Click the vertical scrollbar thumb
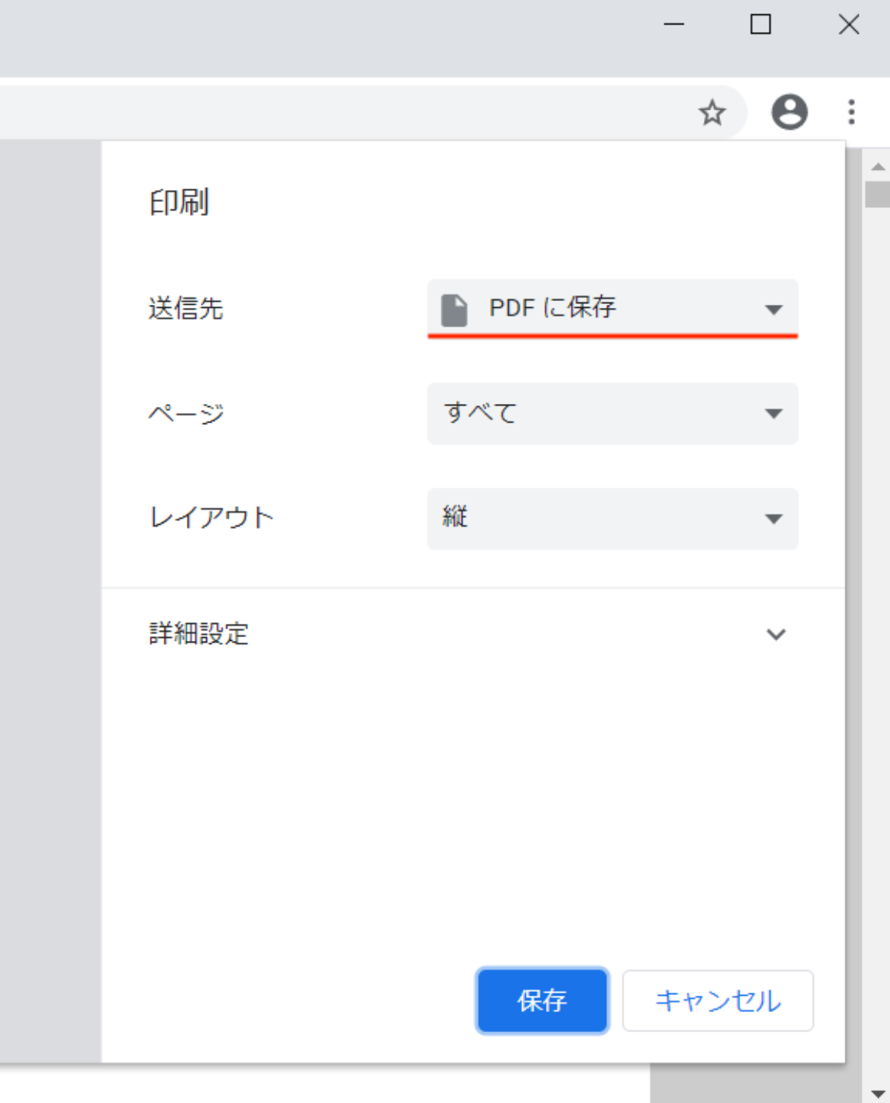The image size is (890, 1103). coord(878,194)
